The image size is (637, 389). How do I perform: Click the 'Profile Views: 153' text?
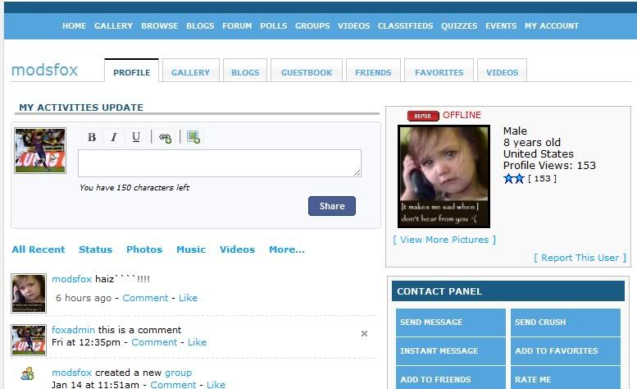point(549,166)
